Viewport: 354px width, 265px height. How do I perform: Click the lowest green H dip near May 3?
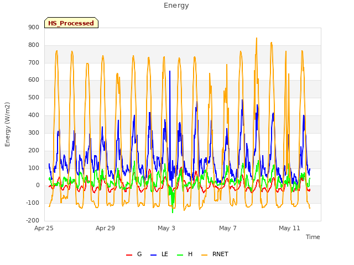(x=173, y=212)
